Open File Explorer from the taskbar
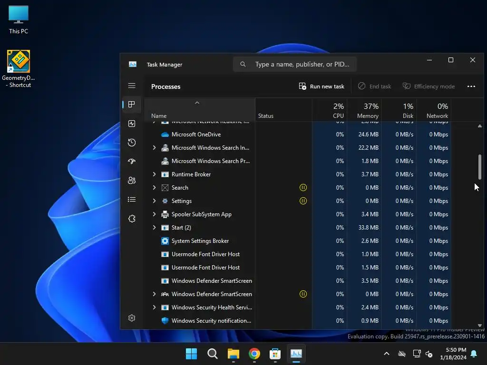 (233, 354)
